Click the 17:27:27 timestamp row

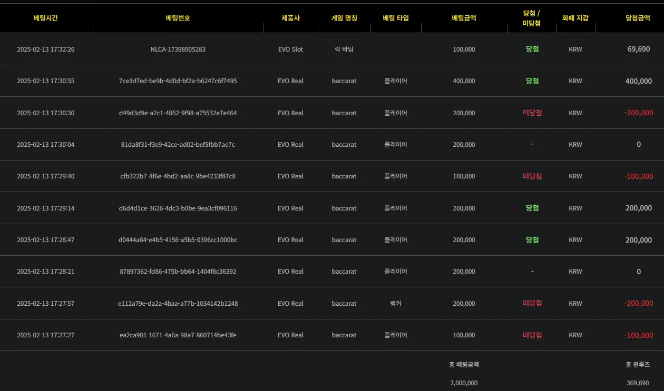332,335
